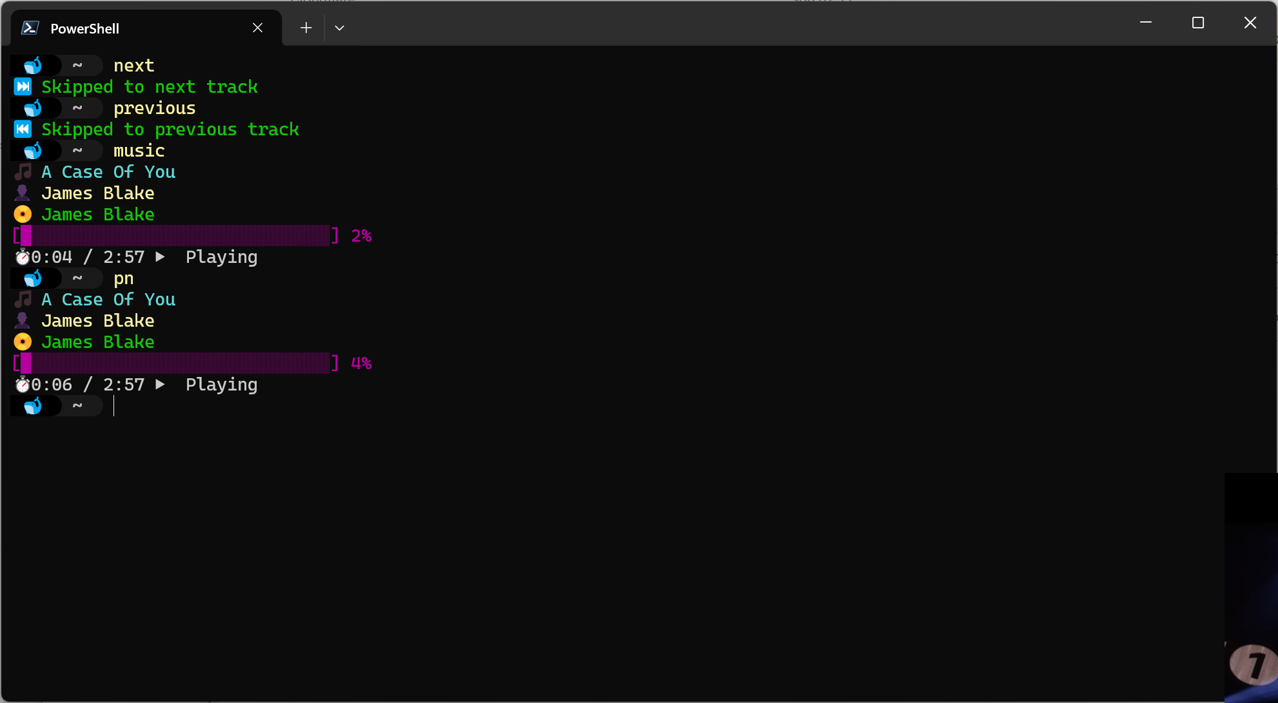This screenshot has height=703, width=1278.
Task: Click the stopwatch icon beside 0:04
Action: 23,257
